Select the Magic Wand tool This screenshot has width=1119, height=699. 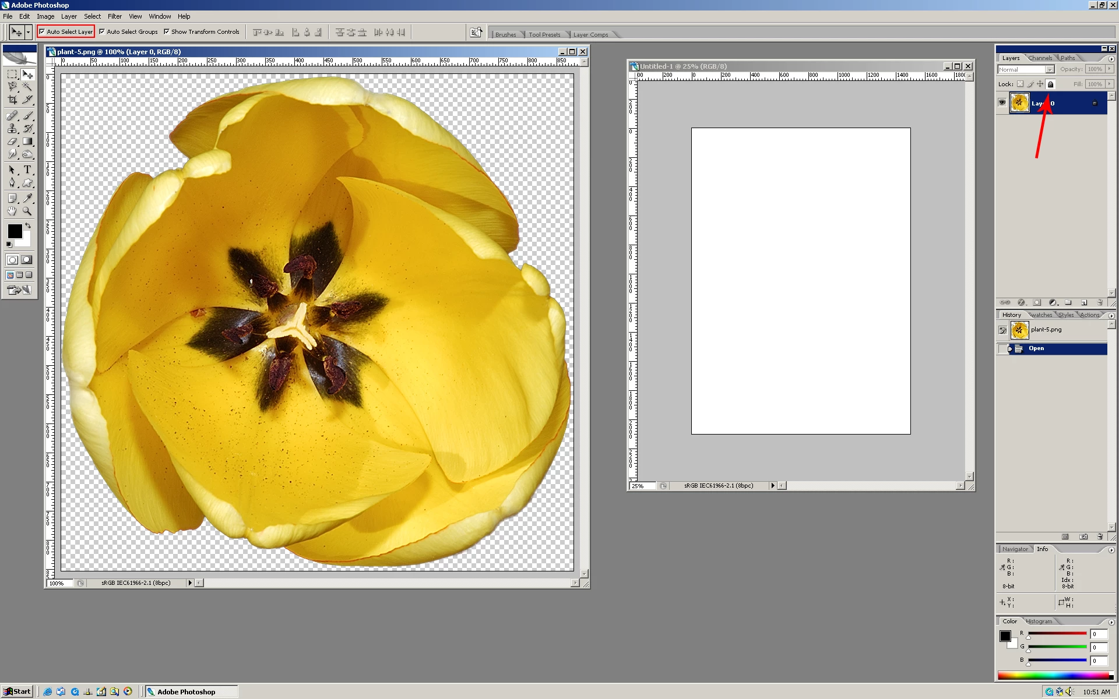[27, 86]
